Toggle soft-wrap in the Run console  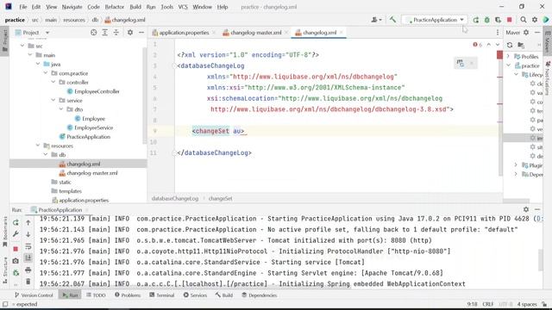tap(28, 246)
